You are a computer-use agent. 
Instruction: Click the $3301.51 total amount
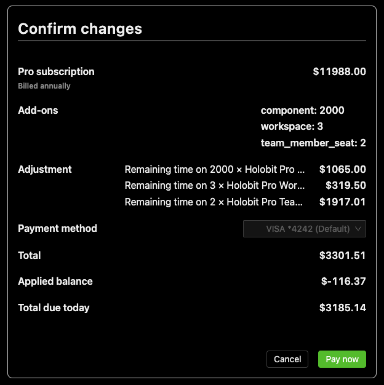point(343,255)
